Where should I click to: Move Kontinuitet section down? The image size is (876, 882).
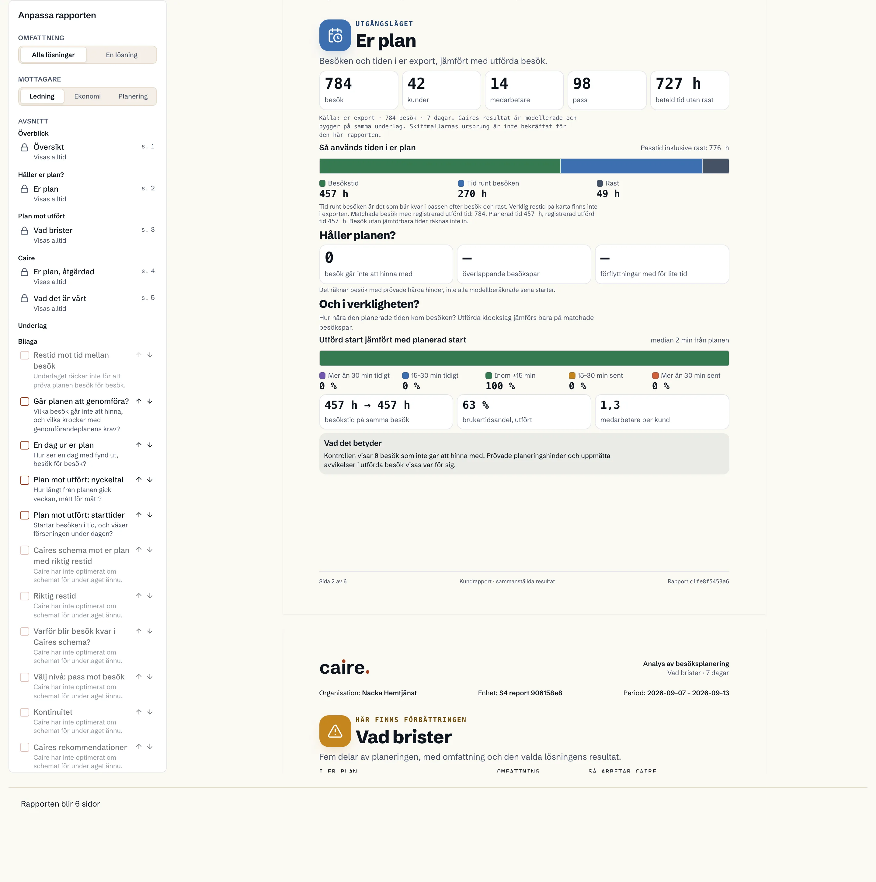point(150,712)
